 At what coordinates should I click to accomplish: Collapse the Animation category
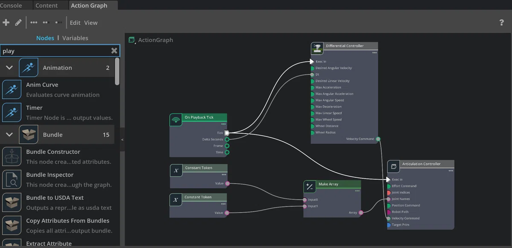[x=9, y=68]
